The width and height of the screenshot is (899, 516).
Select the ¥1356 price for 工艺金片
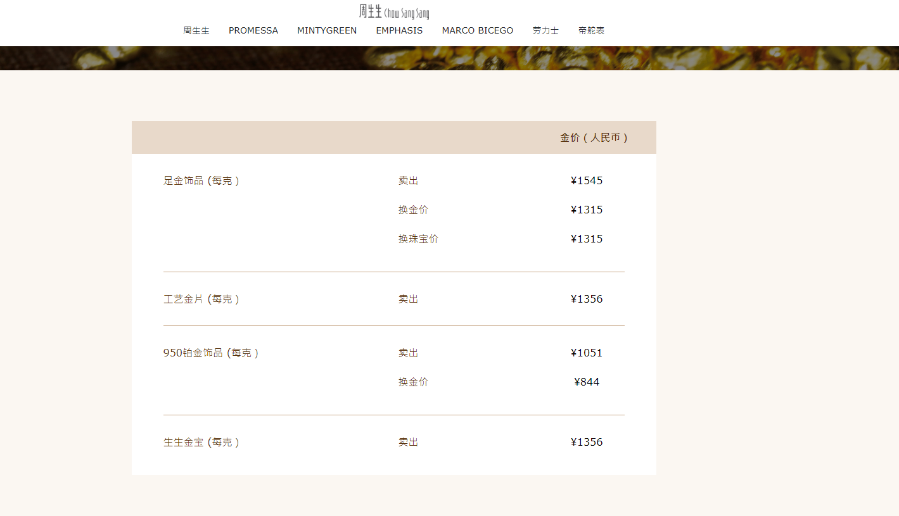(587, 299)
